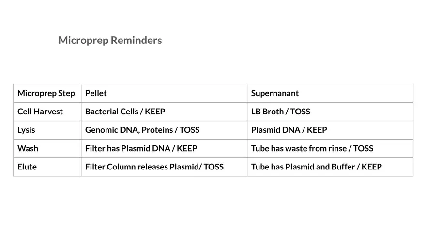The height and width of the screenshot is (239, 426).
Task: Select the Microprep Step header cell
Action: point(46,93)
